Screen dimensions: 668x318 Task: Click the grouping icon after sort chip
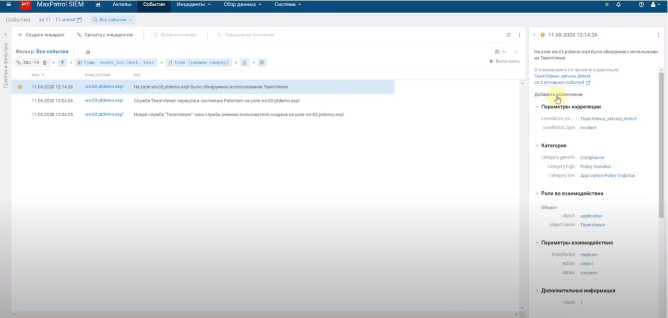point(245,63)
